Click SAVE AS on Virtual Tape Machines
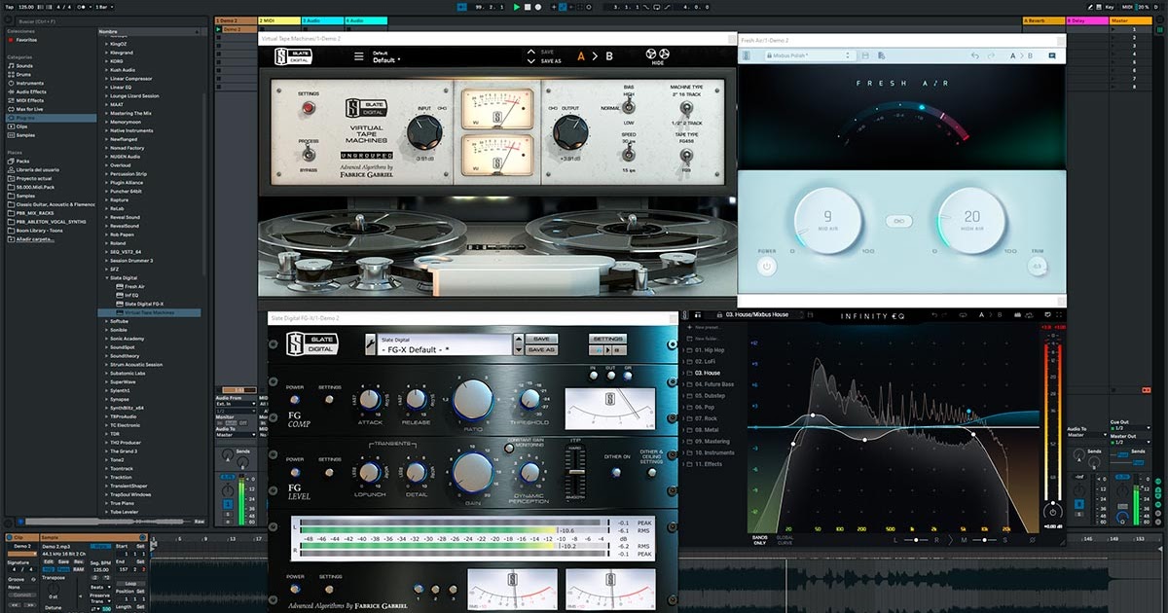1168x613 pixels. click(550, 58)
